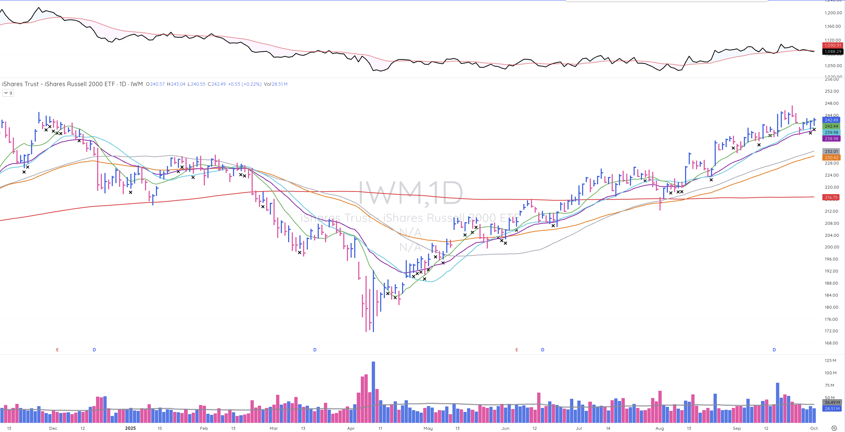Viewport: 845px width, 432px height.
Task: Click the O240.57 open value in the legend
Action: (x=155, y=84)
